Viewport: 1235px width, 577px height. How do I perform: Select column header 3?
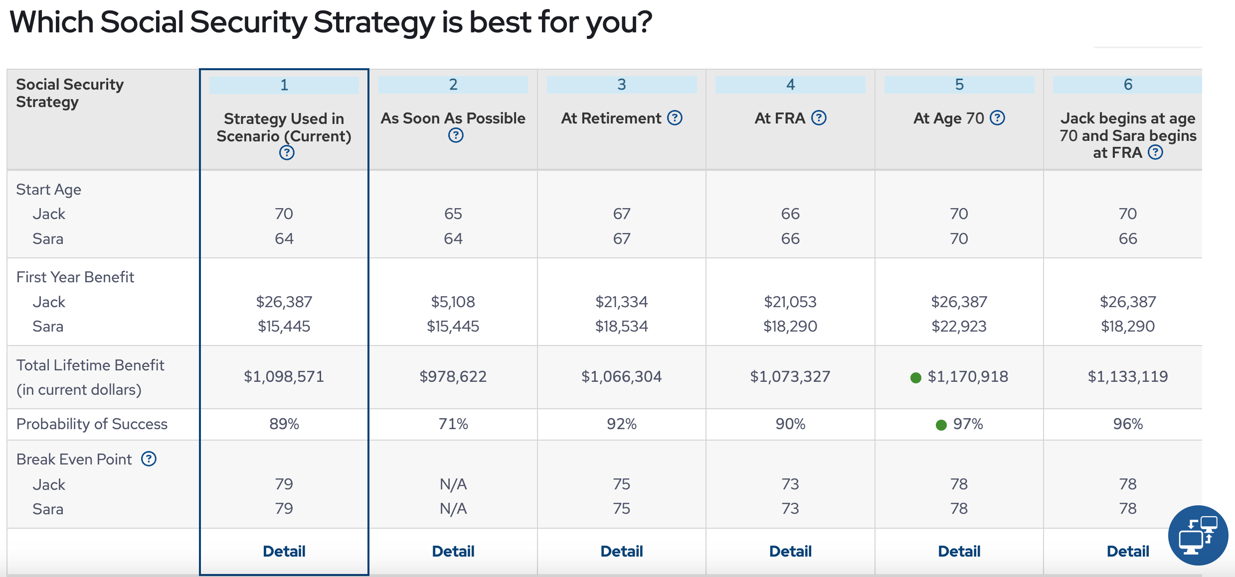click(621, 85)
